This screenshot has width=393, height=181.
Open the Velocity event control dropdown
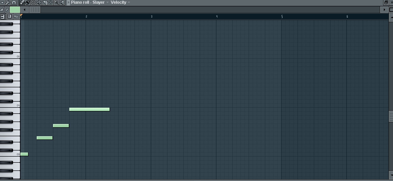120,2
